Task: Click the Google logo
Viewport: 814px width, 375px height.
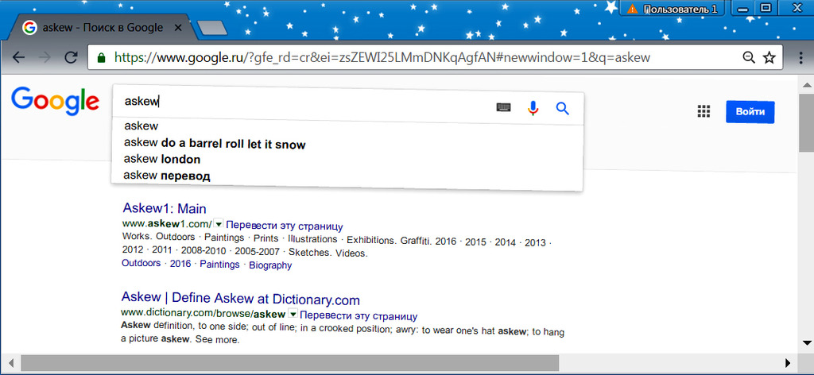Action: pos(55,102)
